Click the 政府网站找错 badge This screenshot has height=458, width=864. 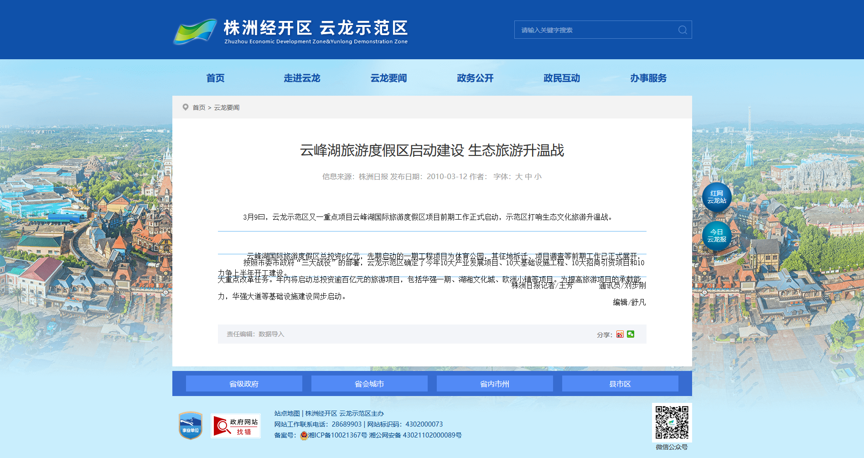point(236,426)
